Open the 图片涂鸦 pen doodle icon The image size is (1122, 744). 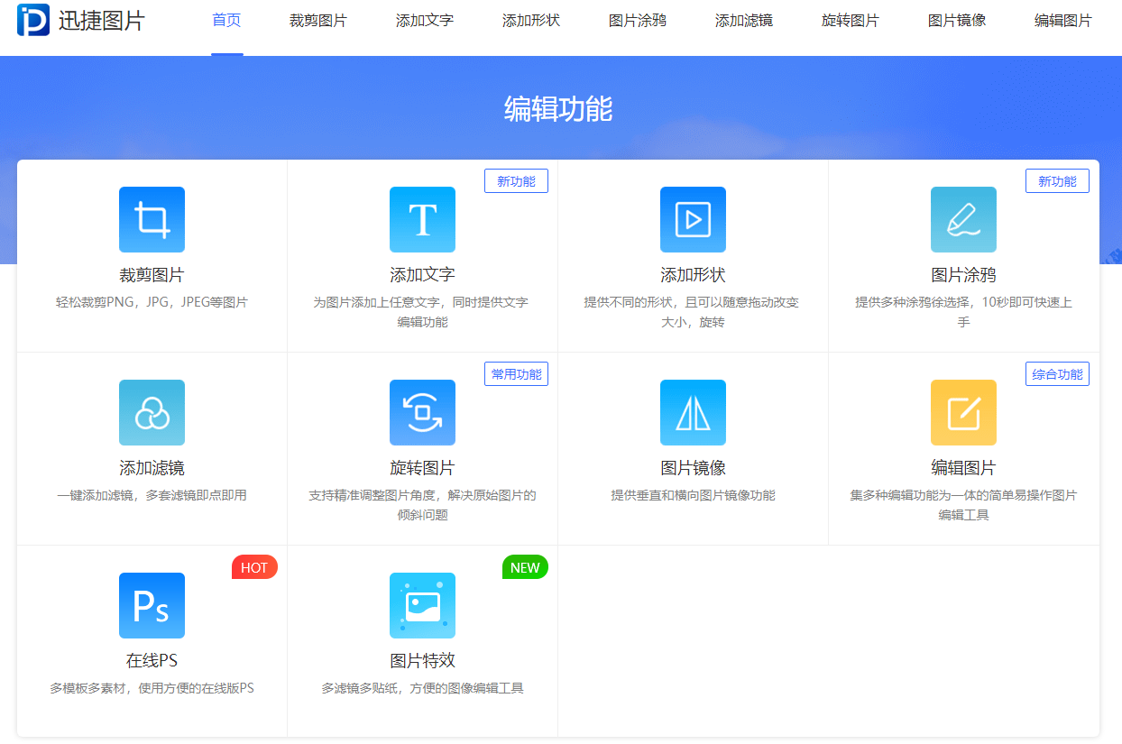963,219
